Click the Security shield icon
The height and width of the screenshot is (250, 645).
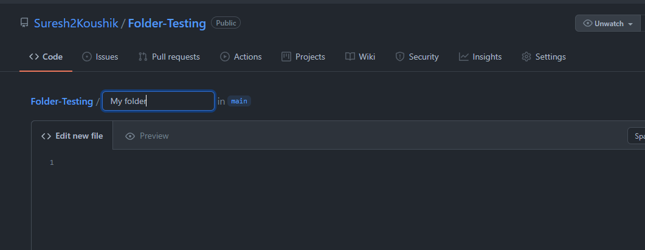pos(400,57)
